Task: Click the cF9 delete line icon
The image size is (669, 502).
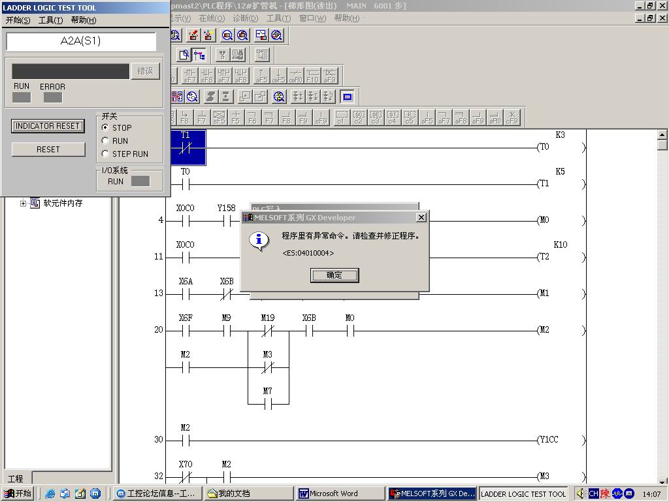Action: click(x=512, y=117)
